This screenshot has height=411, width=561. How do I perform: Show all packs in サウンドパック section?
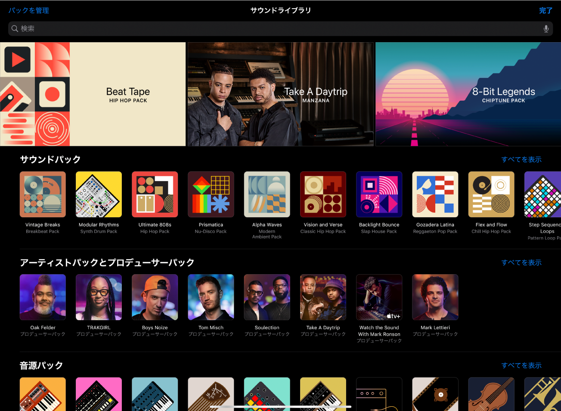click(521, 160)
